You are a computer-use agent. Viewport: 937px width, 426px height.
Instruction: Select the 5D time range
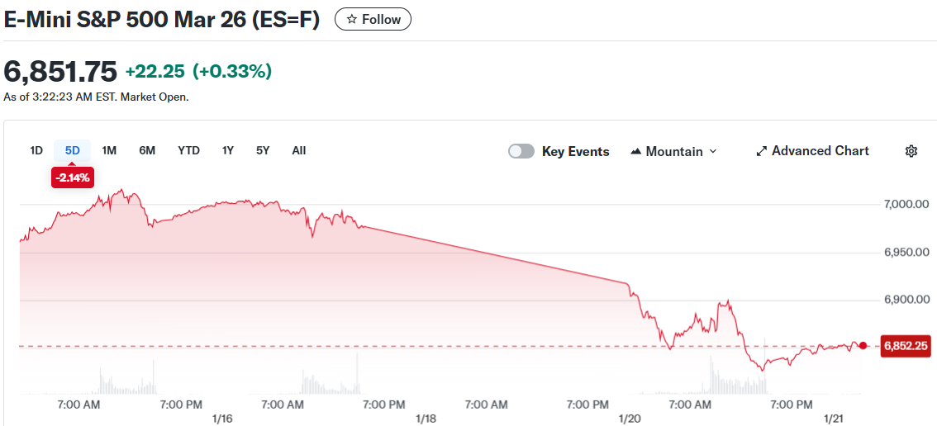coord(73,150)
